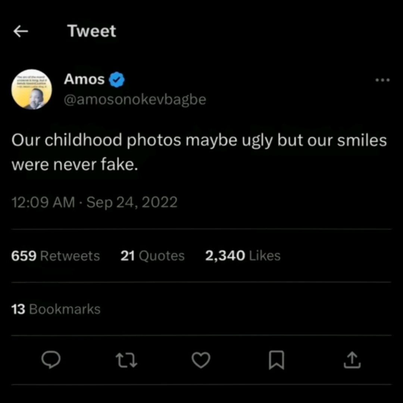Click the verified blue checkmark badge
The width and height of the screenshot is (403, 403).
pos(116,79)
